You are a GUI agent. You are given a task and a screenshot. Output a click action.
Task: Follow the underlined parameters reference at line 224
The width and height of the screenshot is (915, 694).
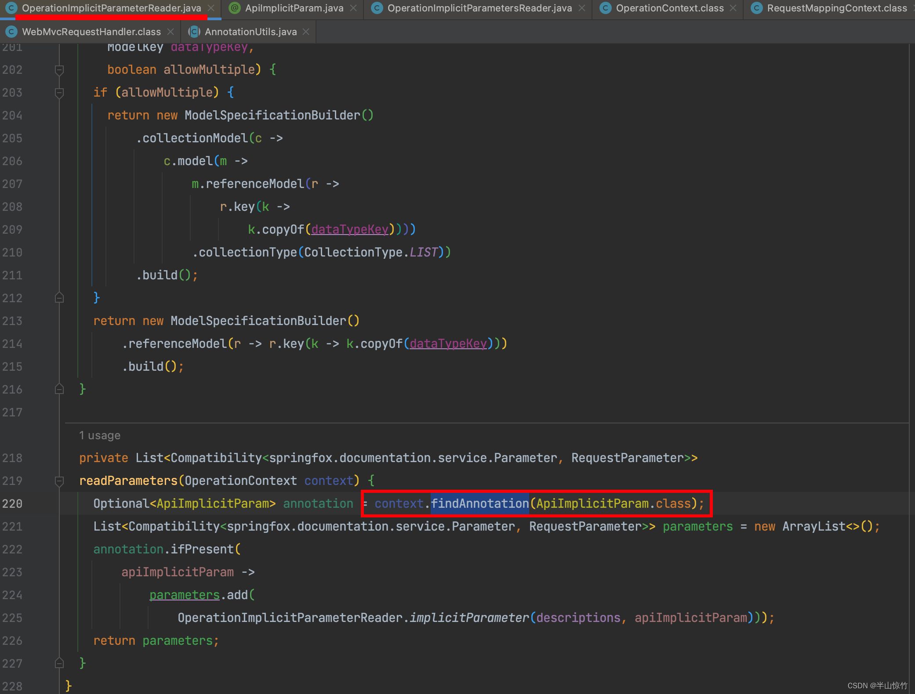[184, 595]
